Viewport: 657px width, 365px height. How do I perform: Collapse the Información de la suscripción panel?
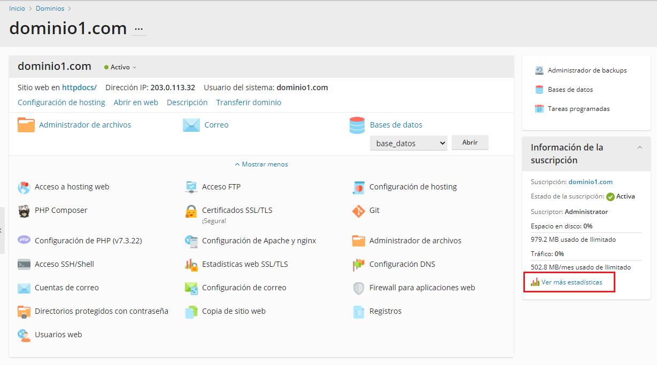click(x=640, y=148)
